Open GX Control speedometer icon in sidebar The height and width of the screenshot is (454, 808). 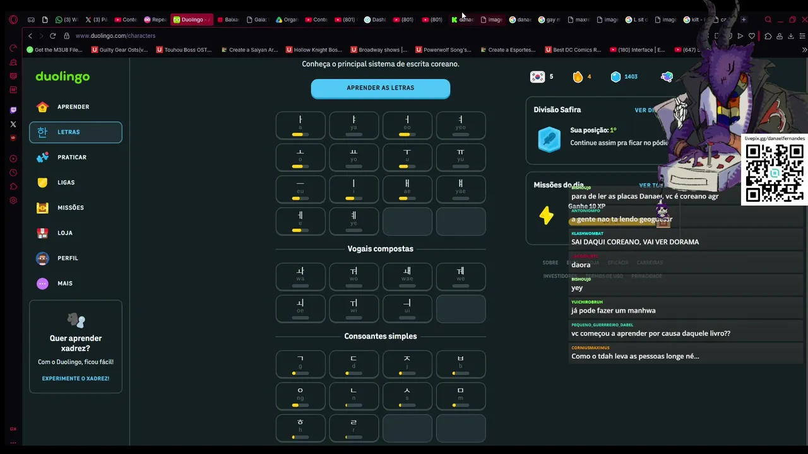(x=13, y=49)
